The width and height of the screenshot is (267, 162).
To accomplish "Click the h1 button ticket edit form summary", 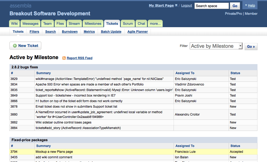I will point(79,101).
